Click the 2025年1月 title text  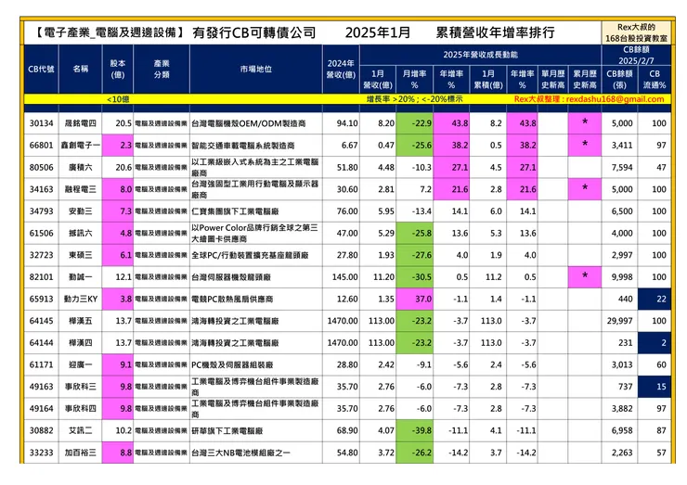tap(378, 32)
